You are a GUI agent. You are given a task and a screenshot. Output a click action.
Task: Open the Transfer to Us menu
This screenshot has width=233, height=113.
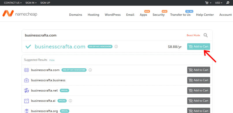click(x=180, y=15)
